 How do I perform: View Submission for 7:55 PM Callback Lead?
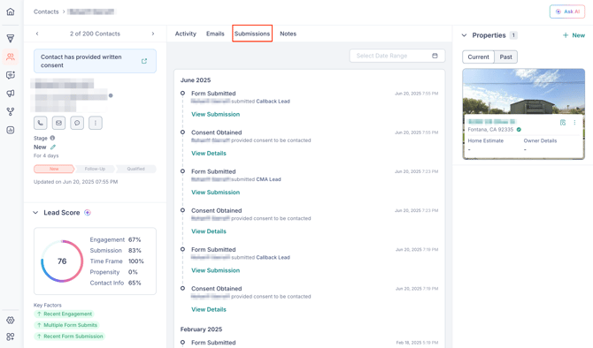click(x=216, y=114)
